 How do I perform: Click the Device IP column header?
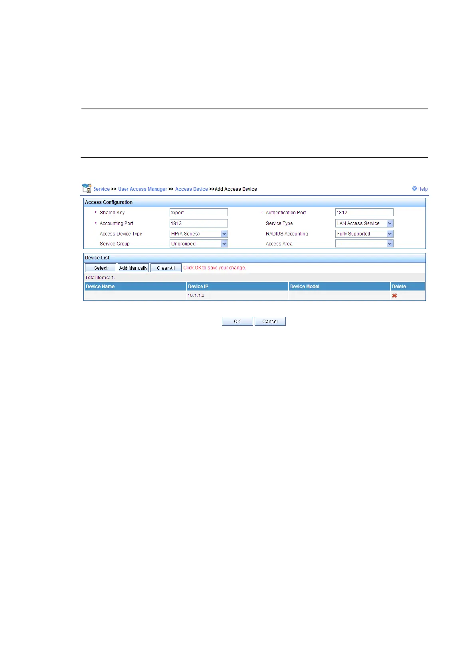click(238, 286)
